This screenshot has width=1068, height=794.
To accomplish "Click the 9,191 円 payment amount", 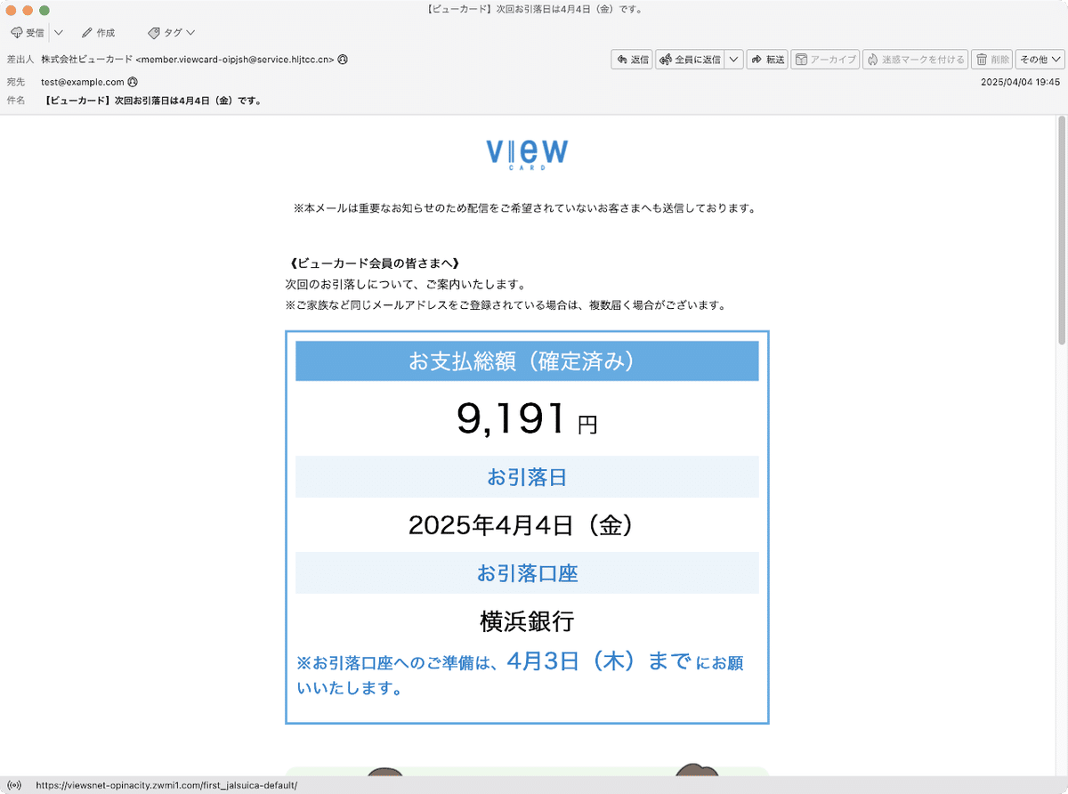I will (x=527, y=418).
